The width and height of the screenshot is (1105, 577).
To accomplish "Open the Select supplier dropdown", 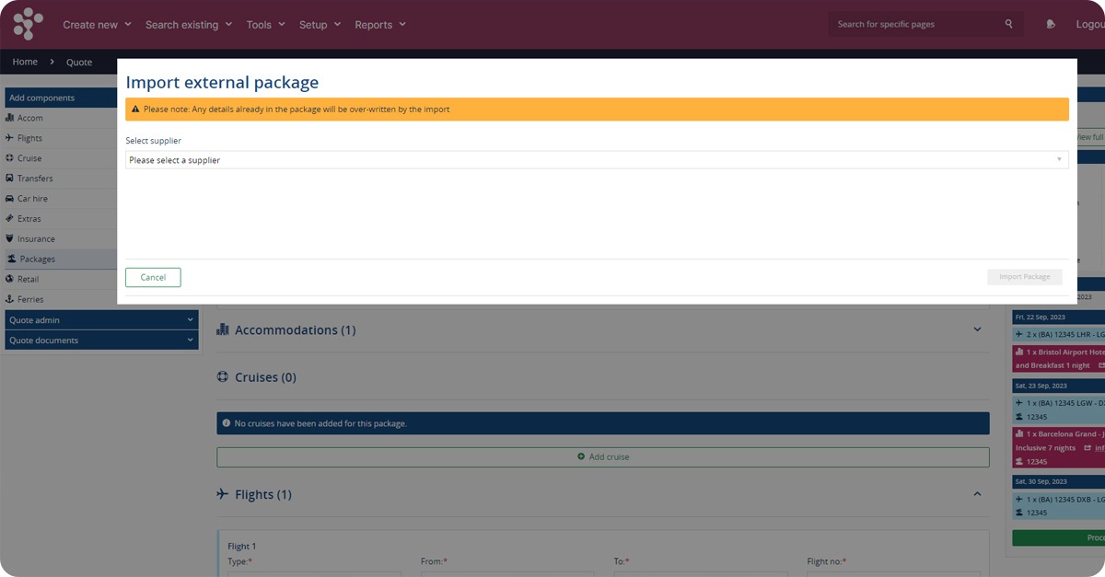I will coord(597,160).
